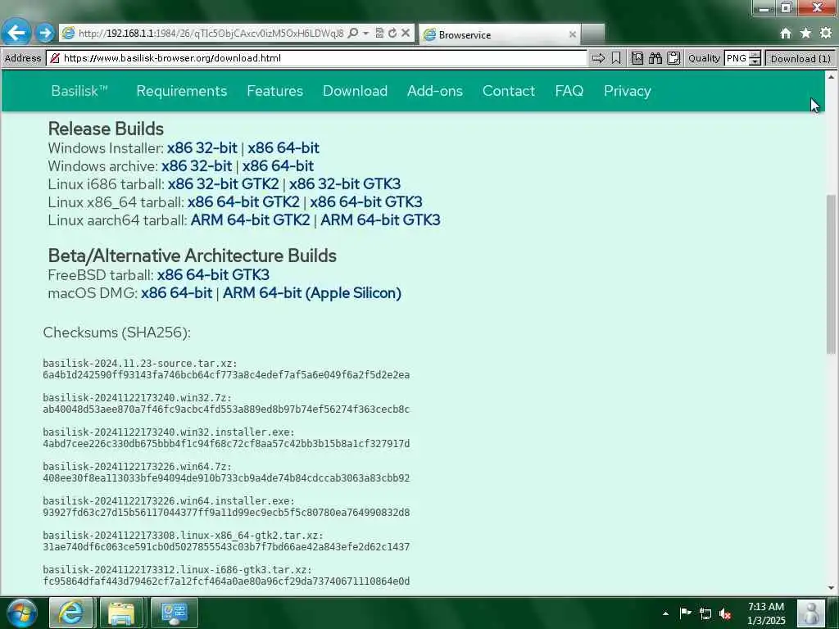The image size is (839, 629).
Task: Download ARM 64-bit GTK3 tarball
Action: pyautogui.click(x=380, y=220)
